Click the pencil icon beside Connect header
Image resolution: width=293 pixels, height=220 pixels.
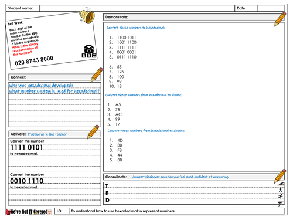pos(97,75)
